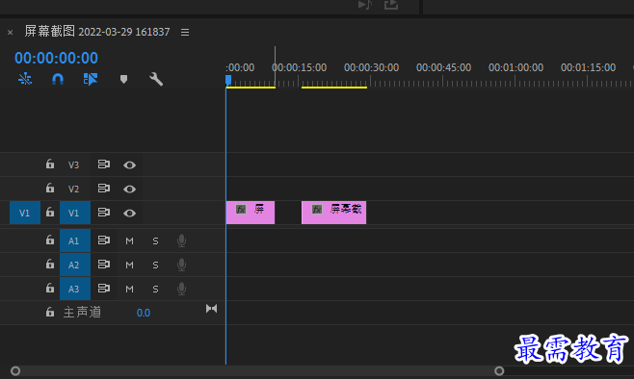Toggle sync lock for A1
Screen dimensions: 634x379
(104, 240)
